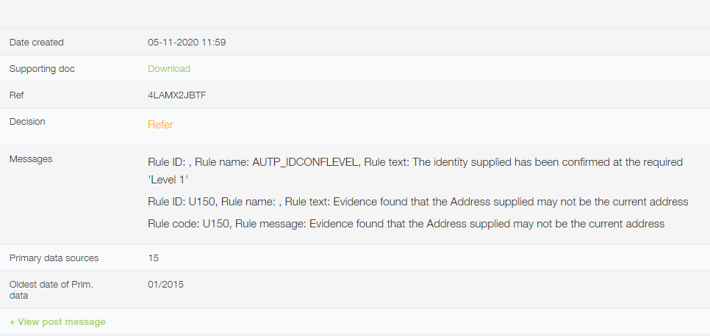
Task: Click the time 11:59 in Date created
Action: coord(214,43)
